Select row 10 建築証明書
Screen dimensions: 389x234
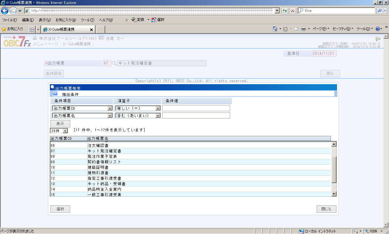tap(191, 167)
